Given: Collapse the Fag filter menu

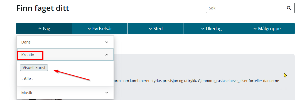Looking at the screenshot, I should pyautogui.click(x=44, y=29).
